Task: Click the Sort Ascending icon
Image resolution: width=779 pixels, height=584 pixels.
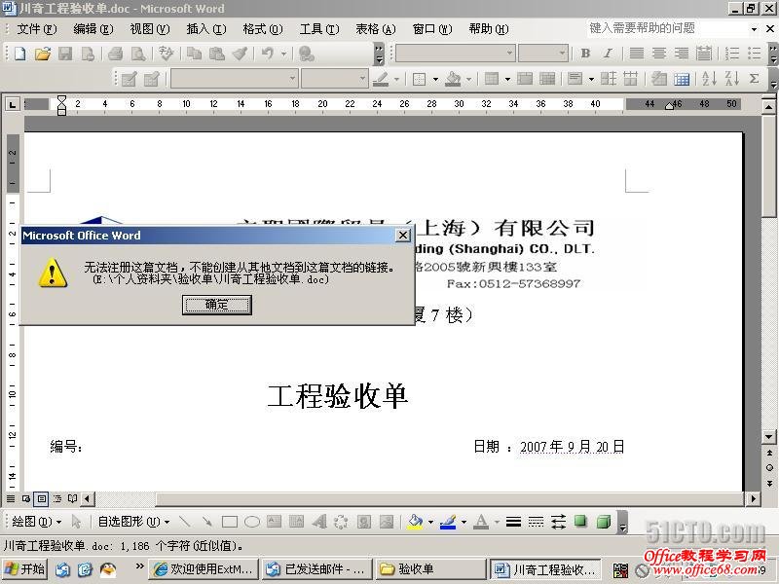Action: 710,79
